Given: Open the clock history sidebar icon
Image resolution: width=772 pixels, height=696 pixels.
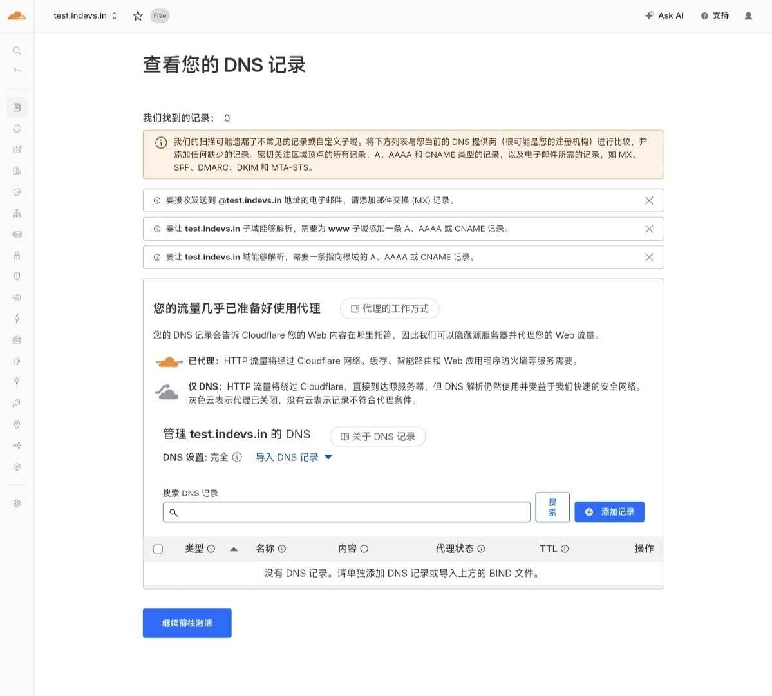Looking at the screenshot, I should pos(17,129).
